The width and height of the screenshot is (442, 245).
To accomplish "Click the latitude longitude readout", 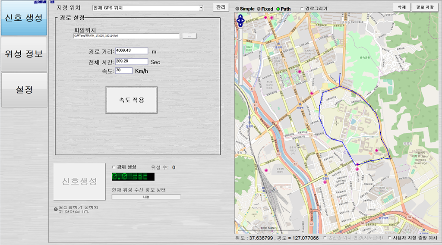I will pyautogui.click(x=277, y=238).
